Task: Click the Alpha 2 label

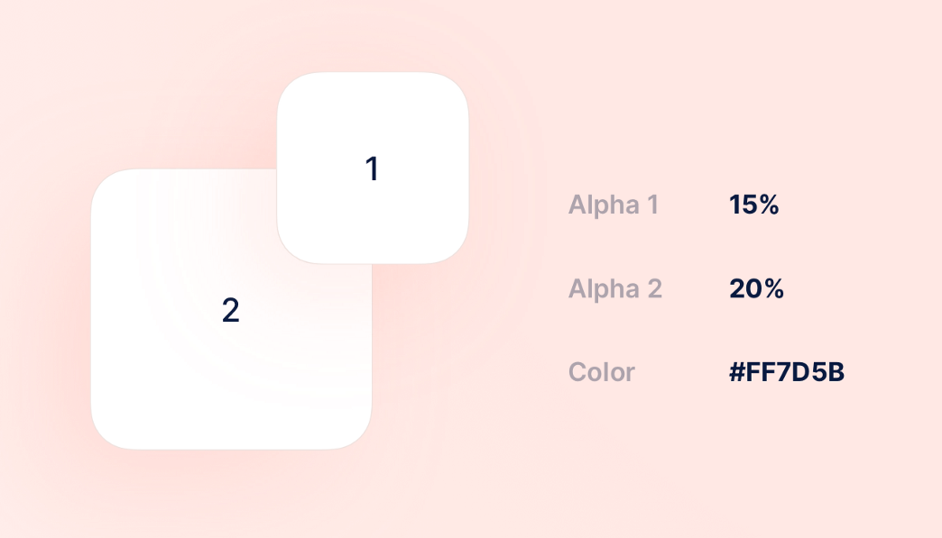Action: (x=615, y=289)
